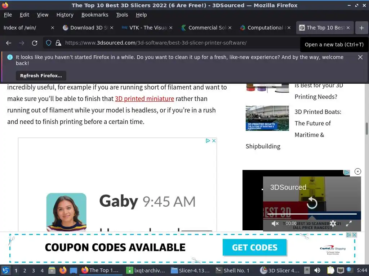Open the Help menu
This screenshot has width=369, height=276.
(x=141, y=15)
